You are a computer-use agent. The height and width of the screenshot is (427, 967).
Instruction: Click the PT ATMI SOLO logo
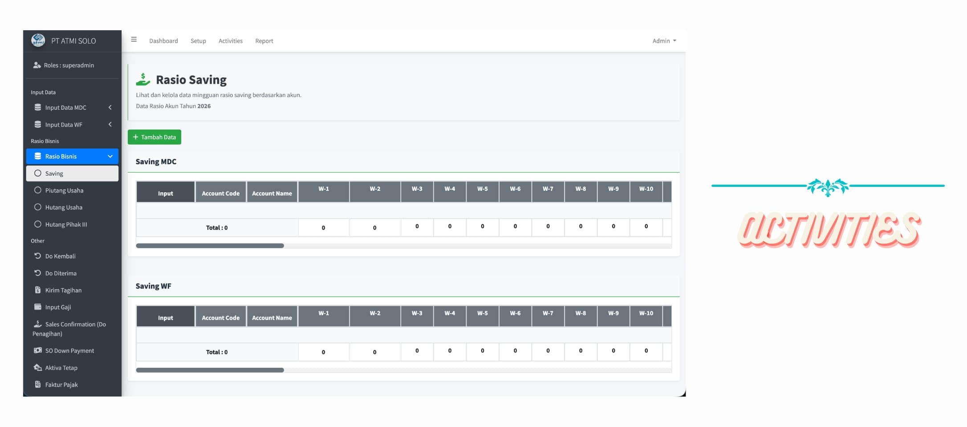point(38,40)
